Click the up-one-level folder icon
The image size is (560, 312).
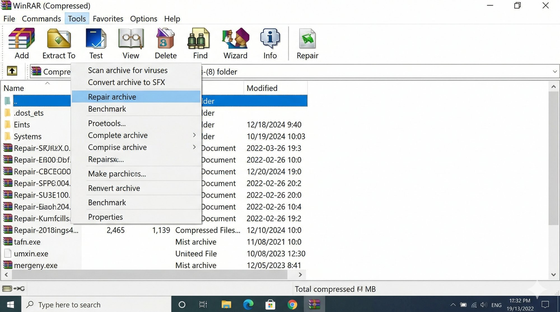click(12, 71)
